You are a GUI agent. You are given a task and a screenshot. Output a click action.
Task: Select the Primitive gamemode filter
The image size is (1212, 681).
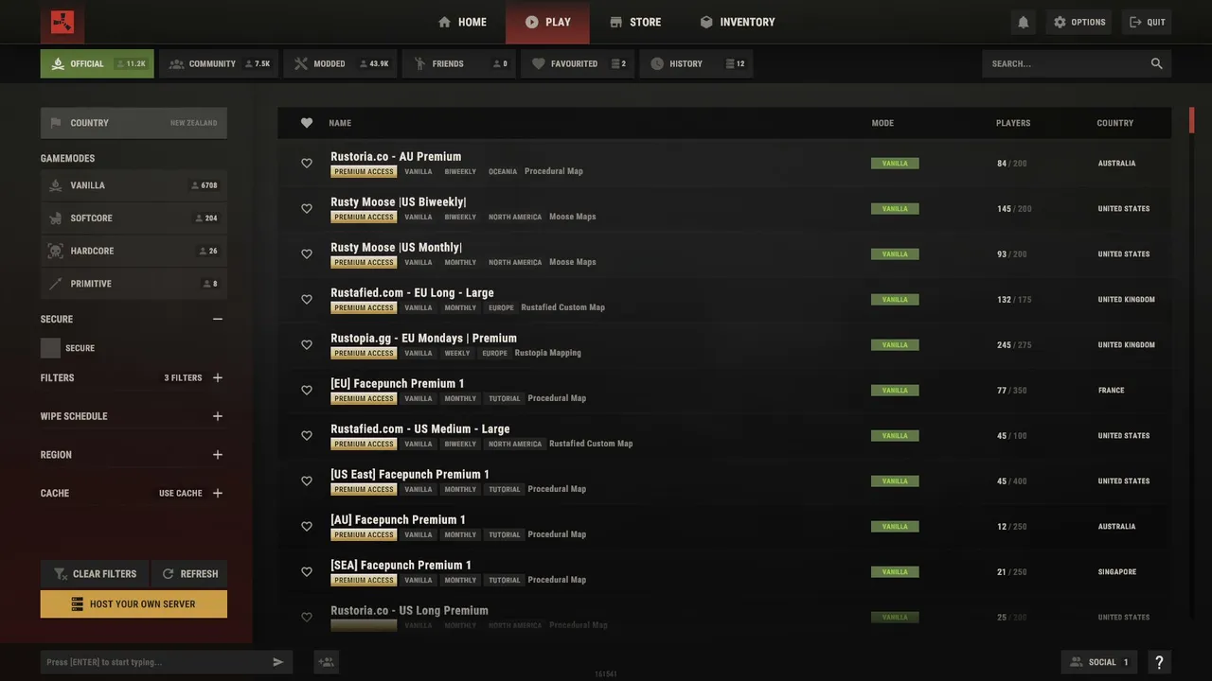134,284
